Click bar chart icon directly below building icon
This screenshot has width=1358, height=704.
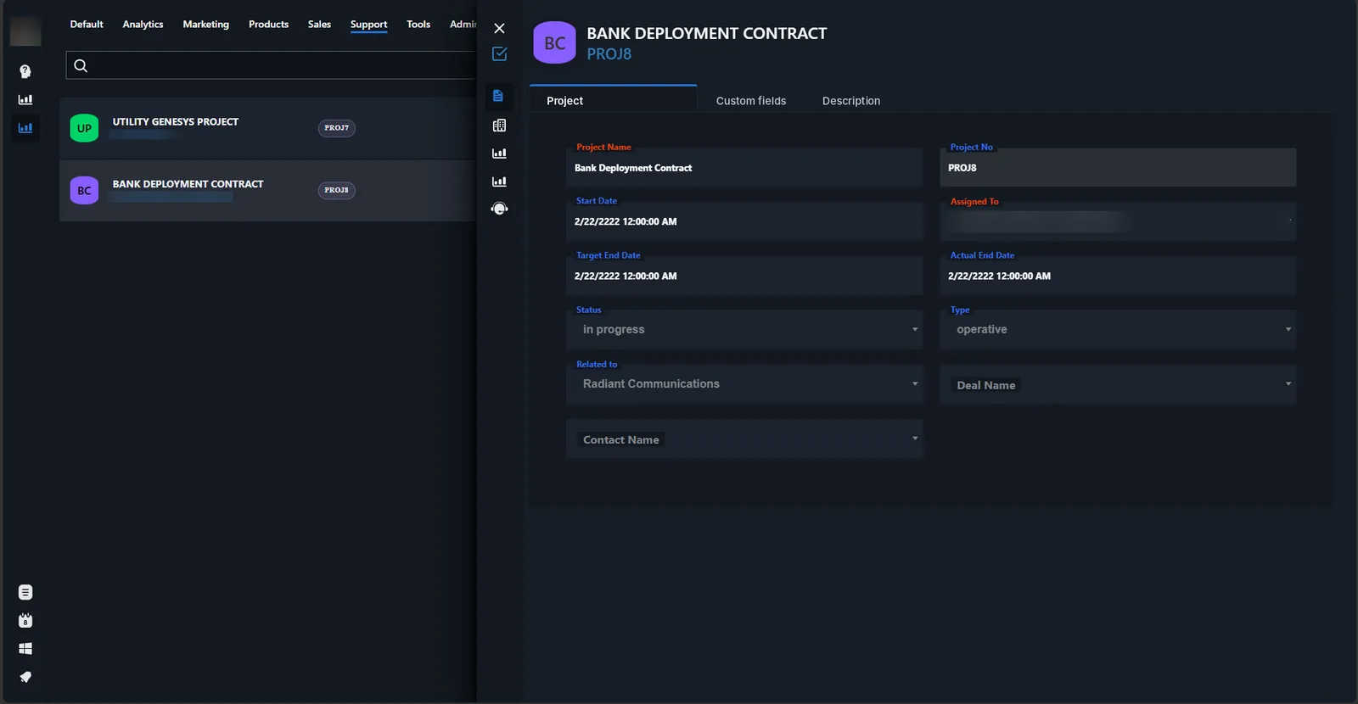(499, 154)
